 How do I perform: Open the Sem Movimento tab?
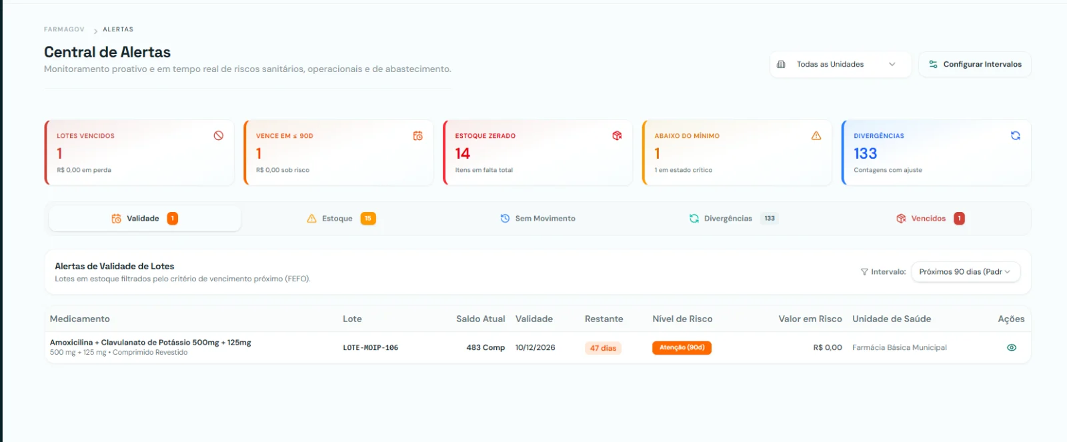pyautogui.click(x=538, y=219)
